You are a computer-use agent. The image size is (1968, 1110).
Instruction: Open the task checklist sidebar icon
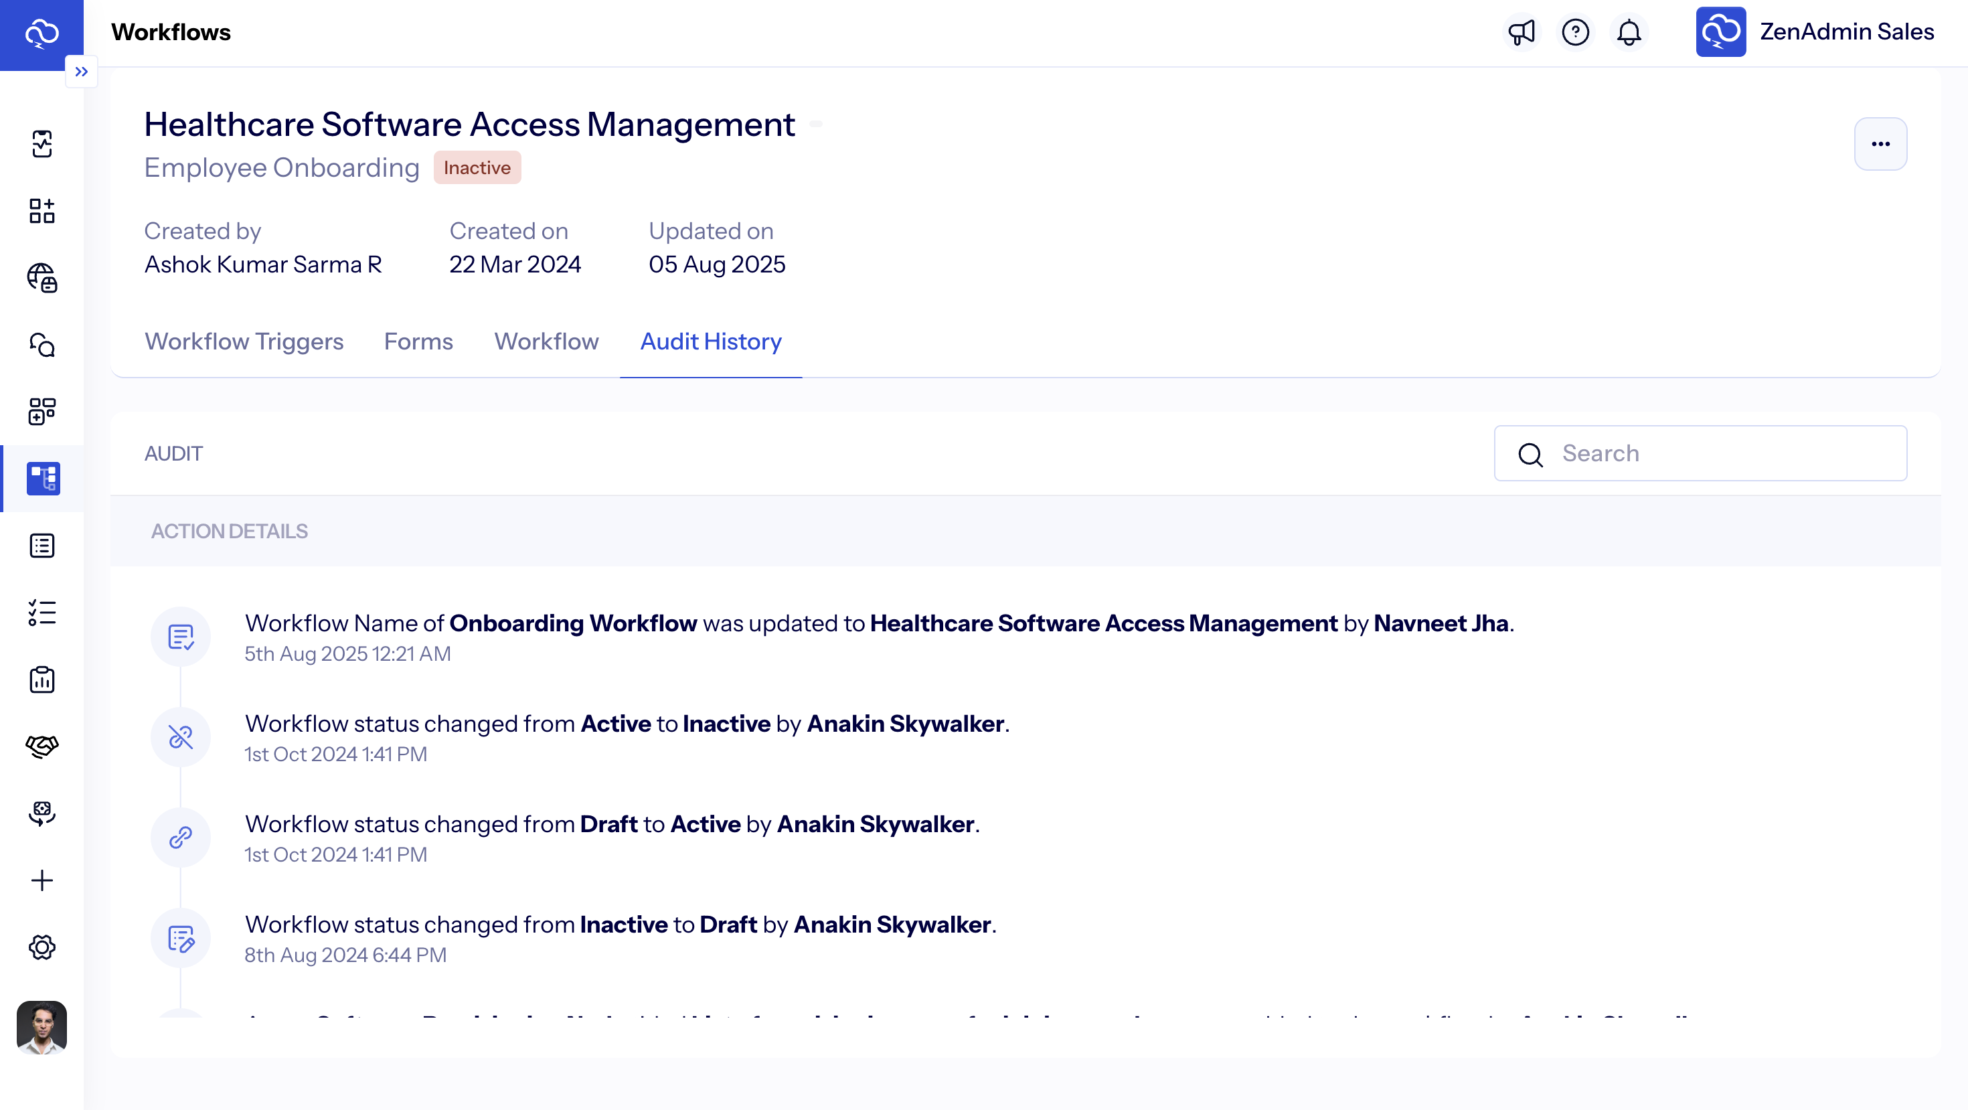[42, 613]
